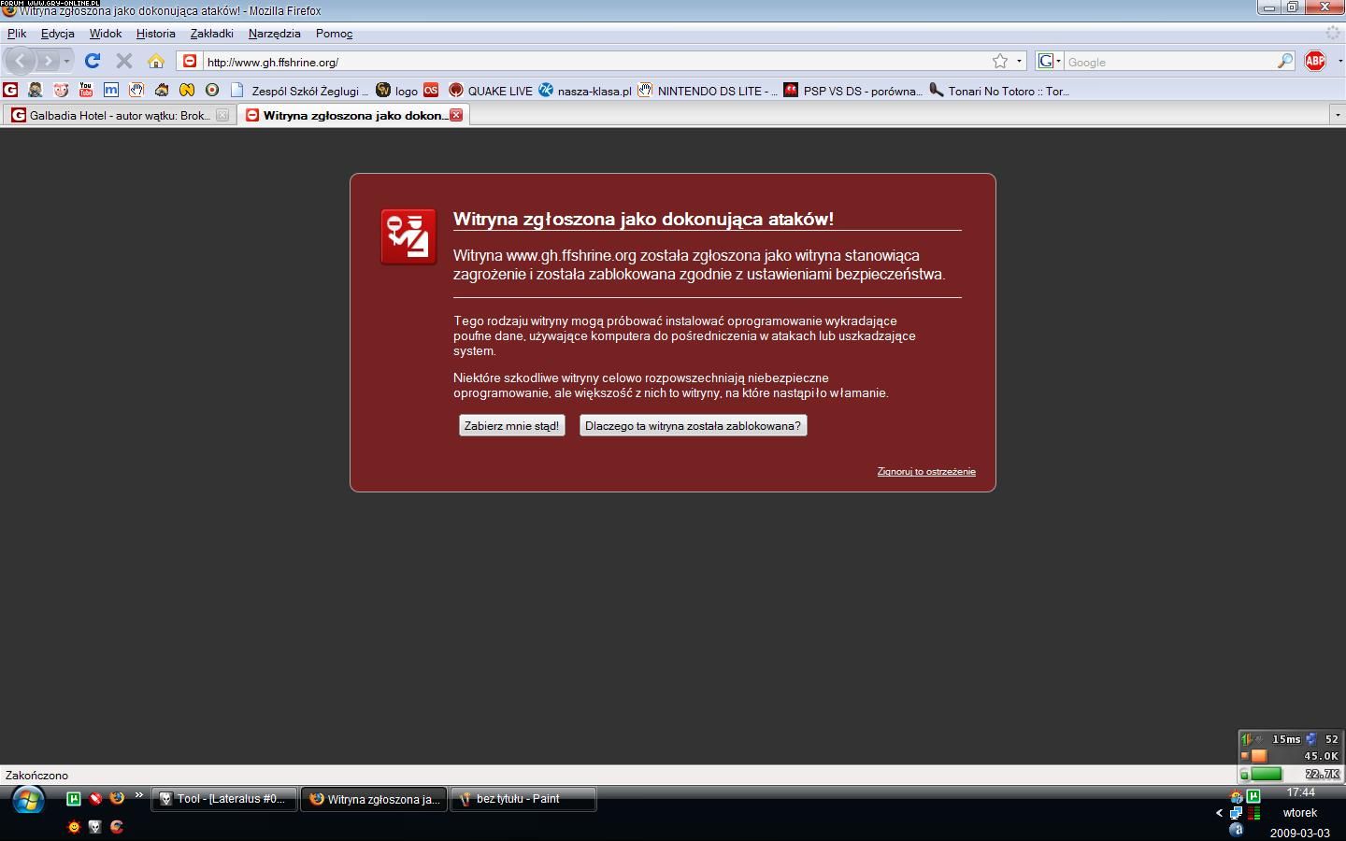This screenshot has width=1346, height=841.
Task: Open the YouTube bookmark icon
Action: 86,91
